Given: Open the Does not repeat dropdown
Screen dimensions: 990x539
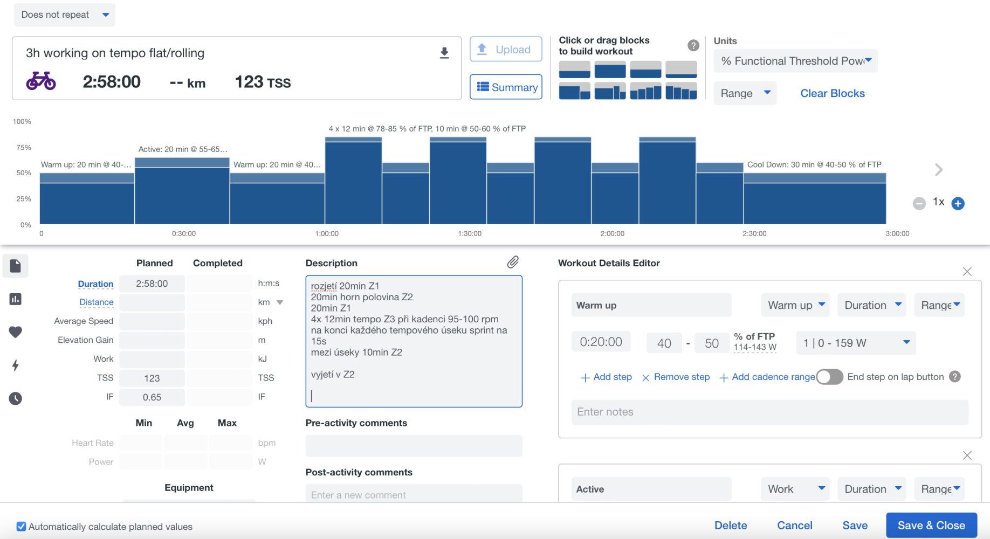Looking at the screenshot, I should click(65, 15).
